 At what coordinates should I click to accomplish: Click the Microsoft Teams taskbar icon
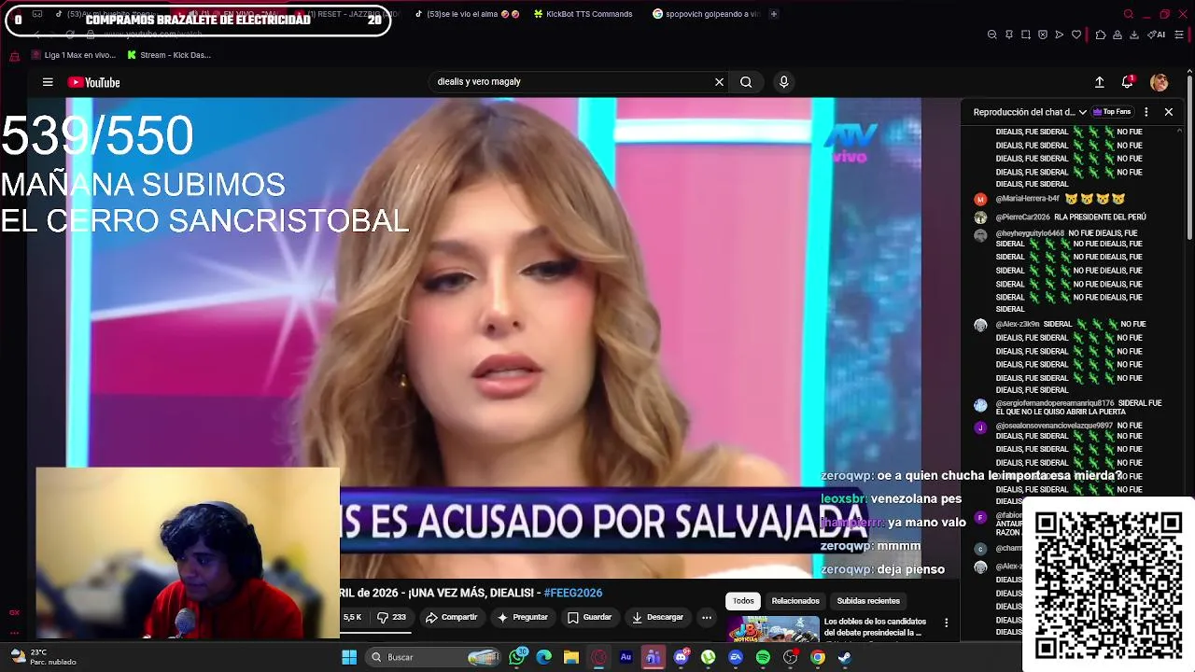tap(653, 657)
